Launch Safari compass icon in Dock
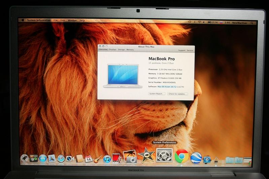This screenshot has height=179, width=269. point(61,158)
